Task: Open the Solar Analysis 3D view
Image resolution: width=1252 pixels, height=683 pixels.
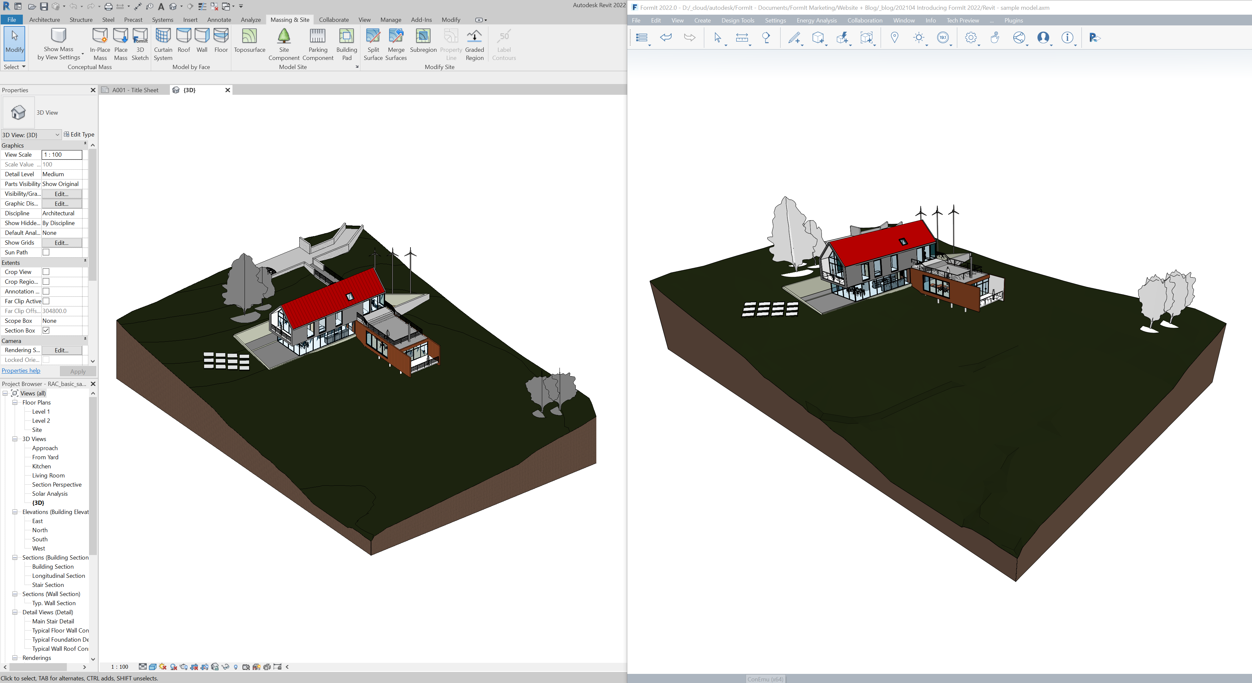Action: click(50, 494)
